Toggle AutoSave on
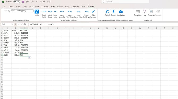This screenshot has width=178, height=99. 17,2
